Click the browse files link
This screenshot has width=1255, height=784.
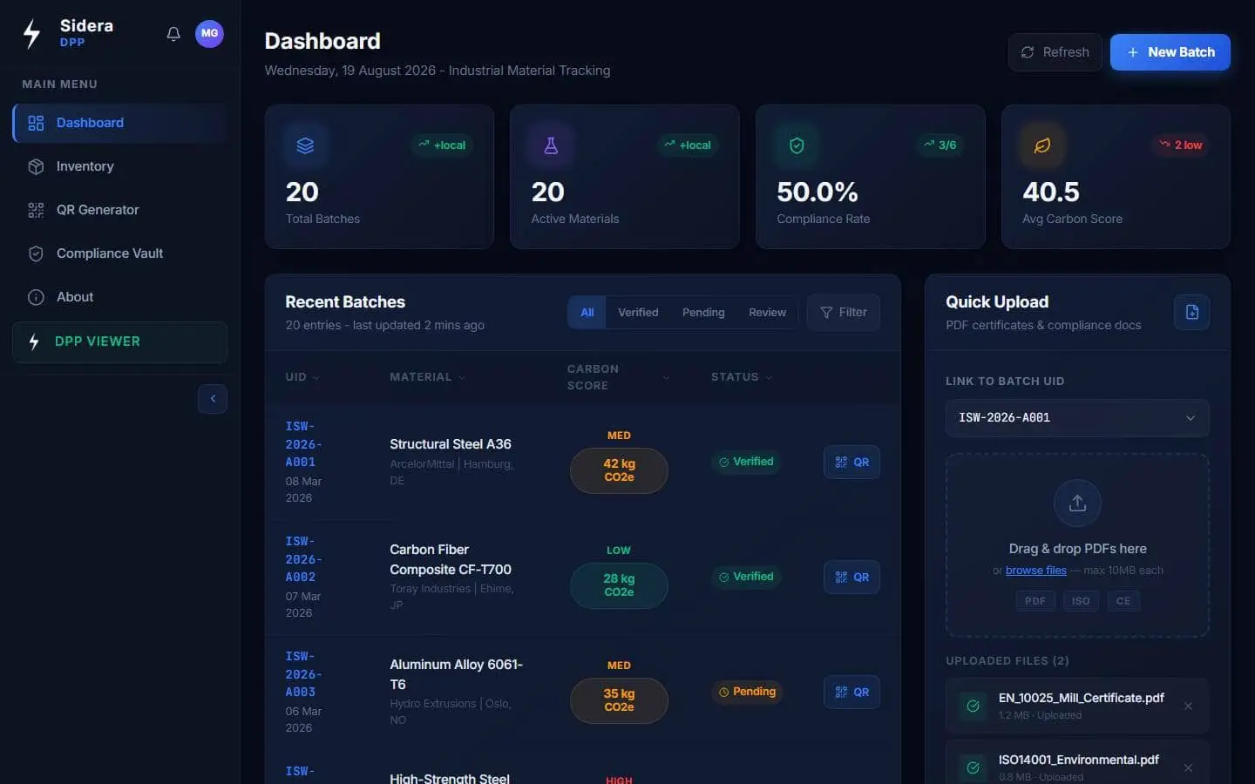[x=1036, y=571]
